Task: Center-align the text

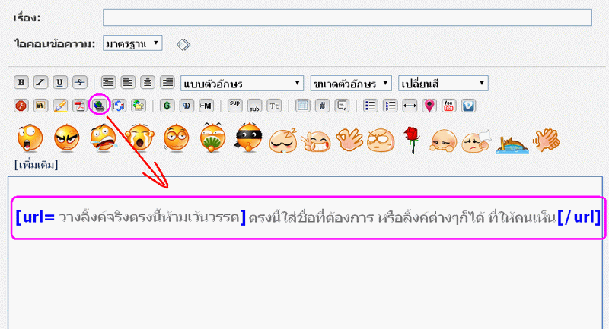Action: point(148,82)
